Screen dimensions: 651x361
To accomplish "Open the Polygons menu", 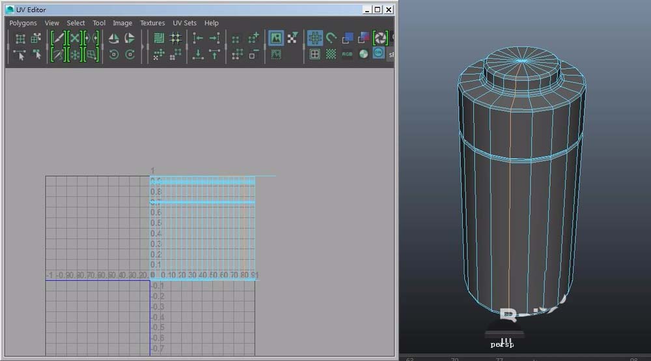I will pos(23,23).
